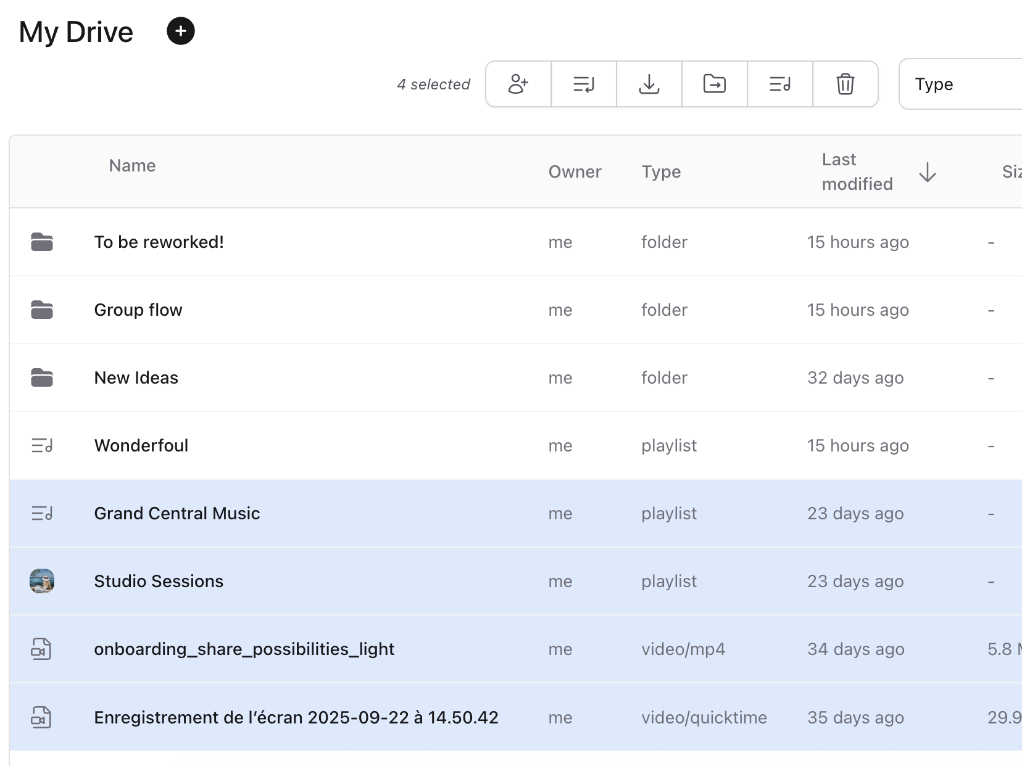Screen dimensions: 1022x766
Task: Reverse the Last modified sort direction
Action: point(928,173)
